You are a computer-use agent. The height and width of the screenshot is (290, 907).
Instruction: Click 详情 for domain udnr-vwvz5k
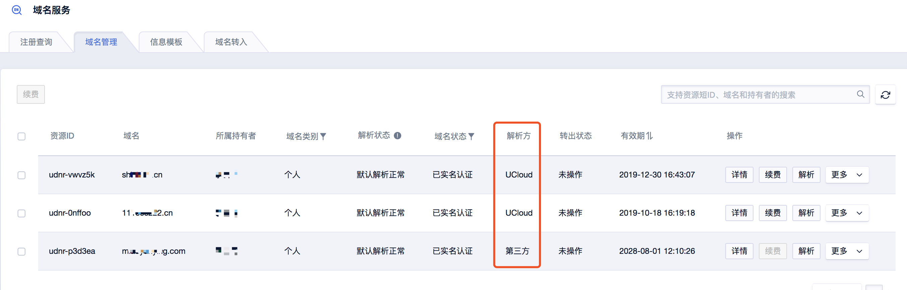coord(739,174)
